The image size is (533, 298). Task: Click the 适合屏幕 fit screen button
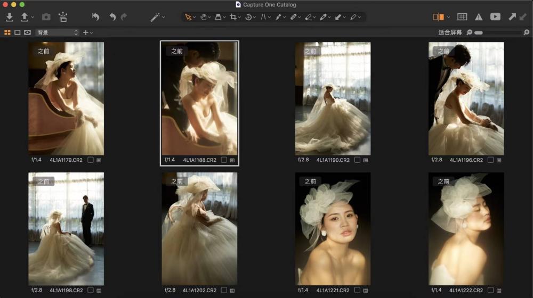[x=450, y=32]
